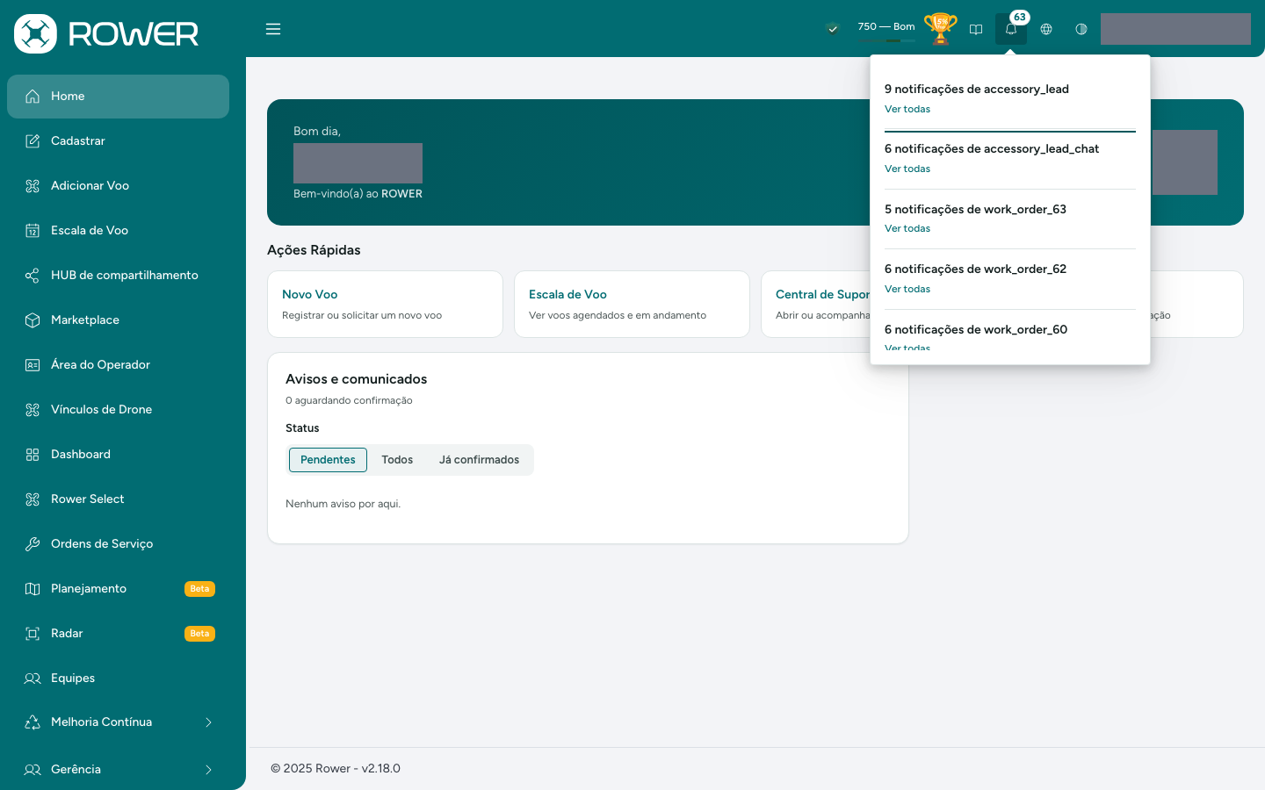Switch to the Todos status tab

[x=397, y=460]
